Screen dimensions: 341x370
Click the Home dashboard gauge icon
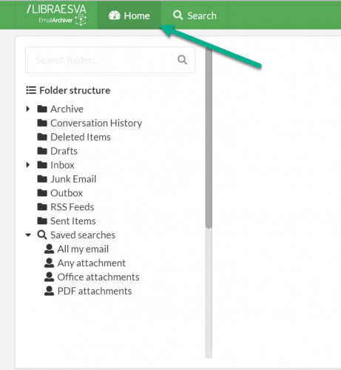click(115, 16)
